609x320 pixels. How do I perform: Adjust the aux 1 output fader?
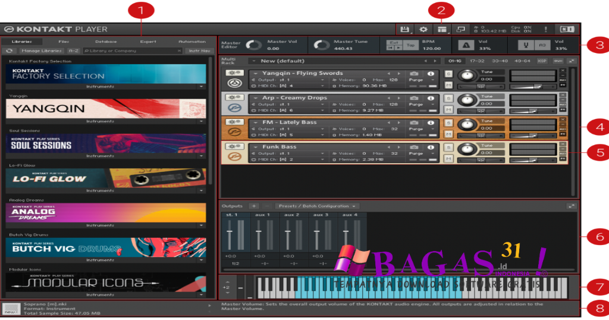click(259, 231)
